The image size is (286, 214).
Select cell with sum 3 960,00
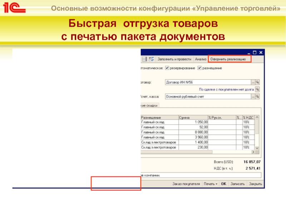click(193, 137)
